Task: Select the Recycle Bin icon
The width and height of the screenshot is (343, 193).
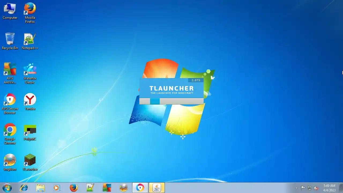Action: 10,41
